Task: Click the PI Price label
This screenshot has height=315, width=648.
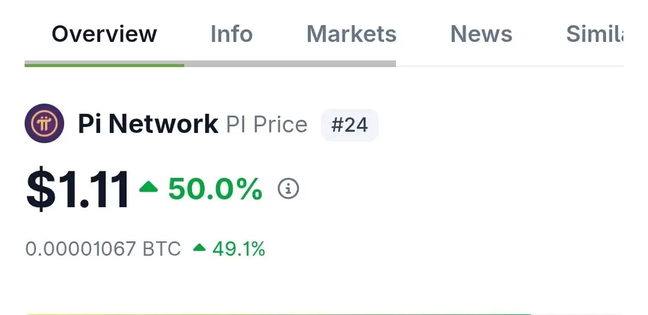Action: pyautogui.click(x=266, y=125)
